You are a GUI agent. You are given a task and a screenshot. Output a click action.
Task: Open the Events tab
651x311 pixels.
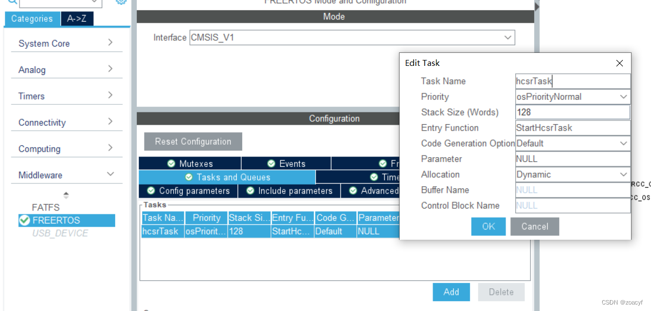tap(286, 164)
